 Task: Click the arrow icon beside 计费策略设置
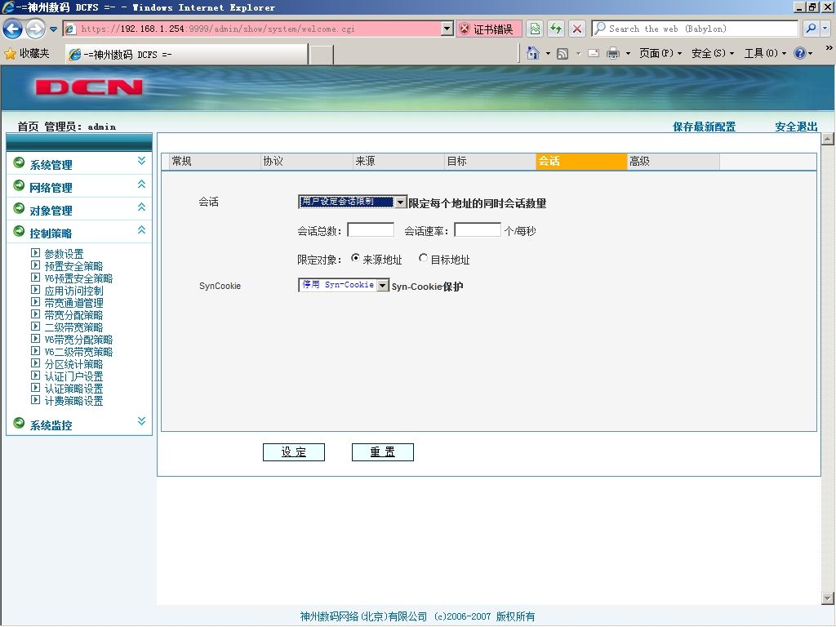[35, 400]
